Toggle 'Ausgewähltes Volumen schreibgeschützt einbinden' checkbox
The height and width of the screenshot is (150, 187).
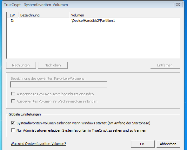[13, 94]
